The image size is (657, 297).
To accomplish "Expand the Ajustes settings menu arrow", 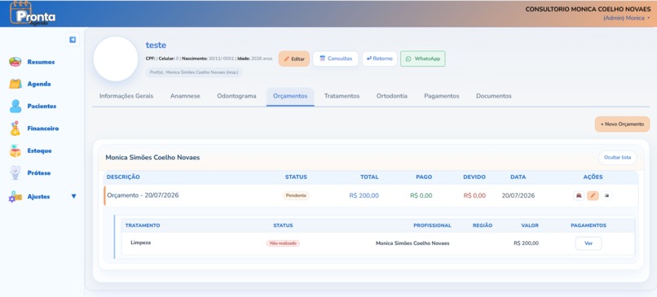I will 73,196.
